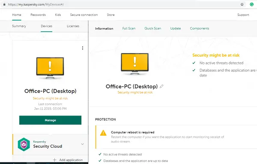Open the Secure connection tab
Viewport: 257px width, 164px height.
[x=84, y=15]
